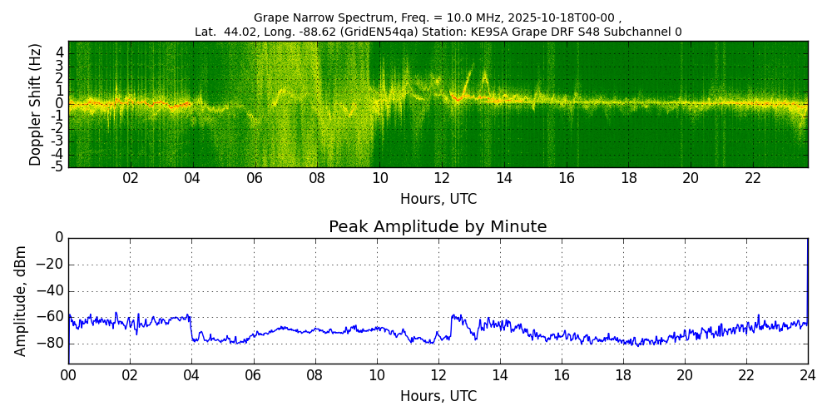This screenshot has width=832, height=416.
Task: Click the '-20' amplitude tick label
Action: pos(51,265)
